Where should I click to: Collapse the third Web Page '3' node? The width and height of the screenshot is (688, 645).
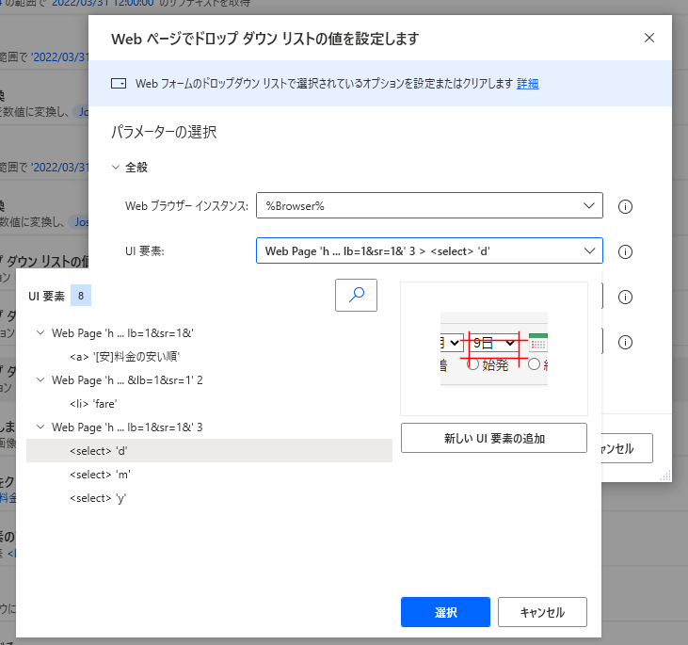click(x=40, y=427)
